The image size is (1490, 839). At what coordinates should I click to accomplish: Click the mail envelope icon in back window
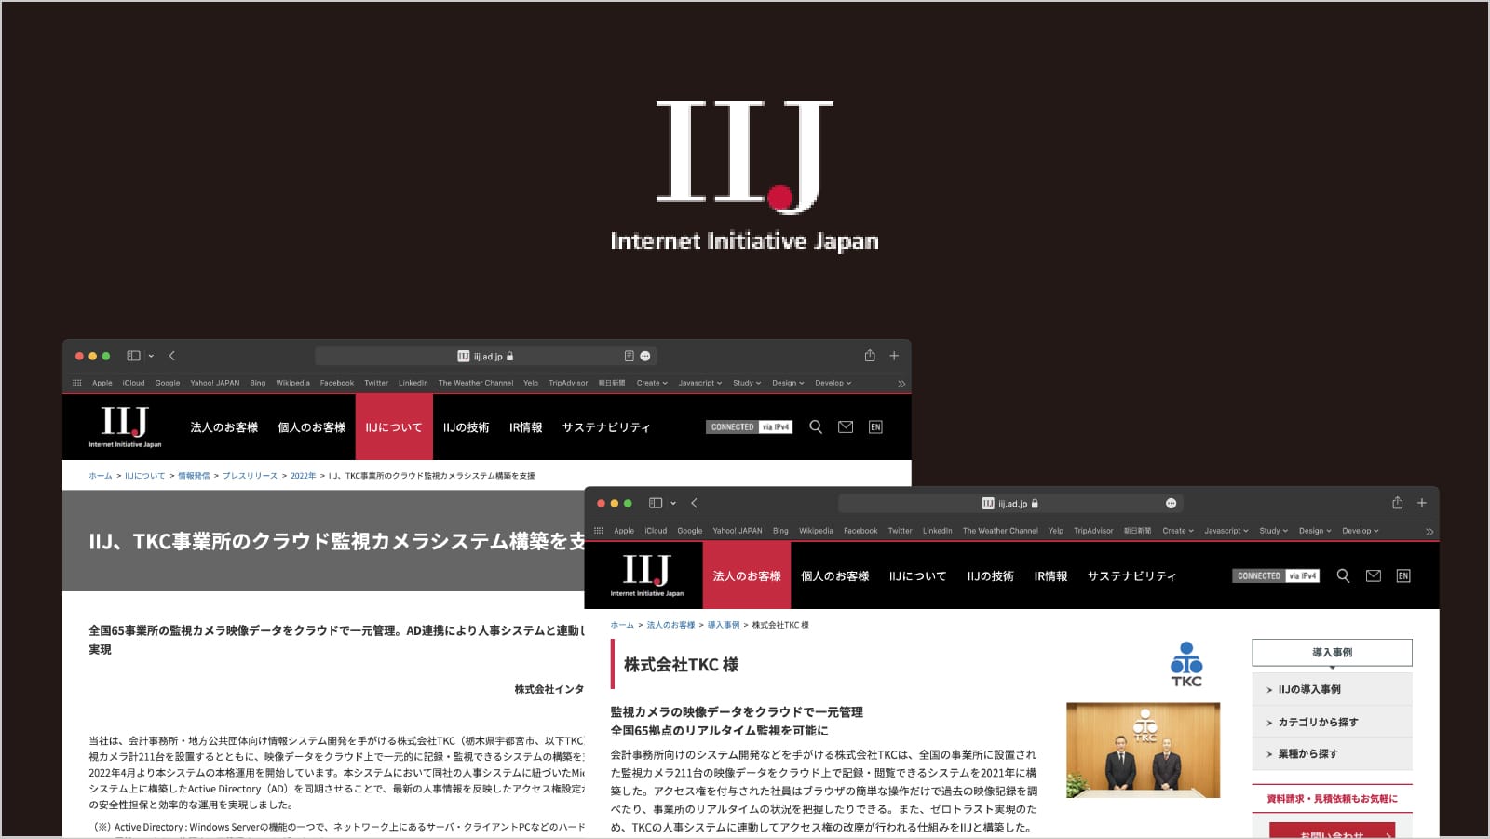pos(846,426)
